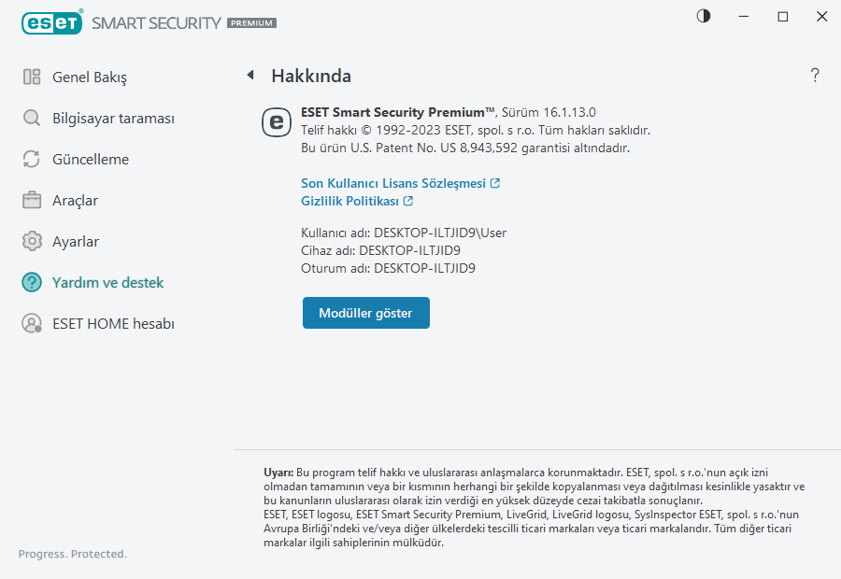Click the Yardım ve destek question icon
The width and height of the screenshot is (841, 579).
pos(32,283)
